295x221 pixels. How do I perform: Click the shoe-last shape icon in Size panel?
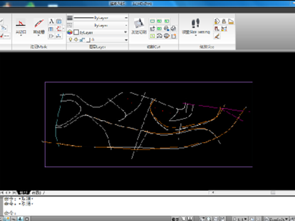click(231, 21)
